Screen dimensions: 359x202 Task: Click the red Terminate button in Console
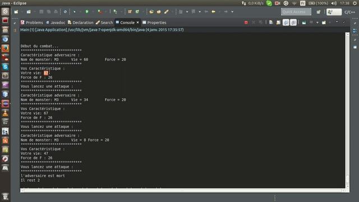tap(246, 22)
